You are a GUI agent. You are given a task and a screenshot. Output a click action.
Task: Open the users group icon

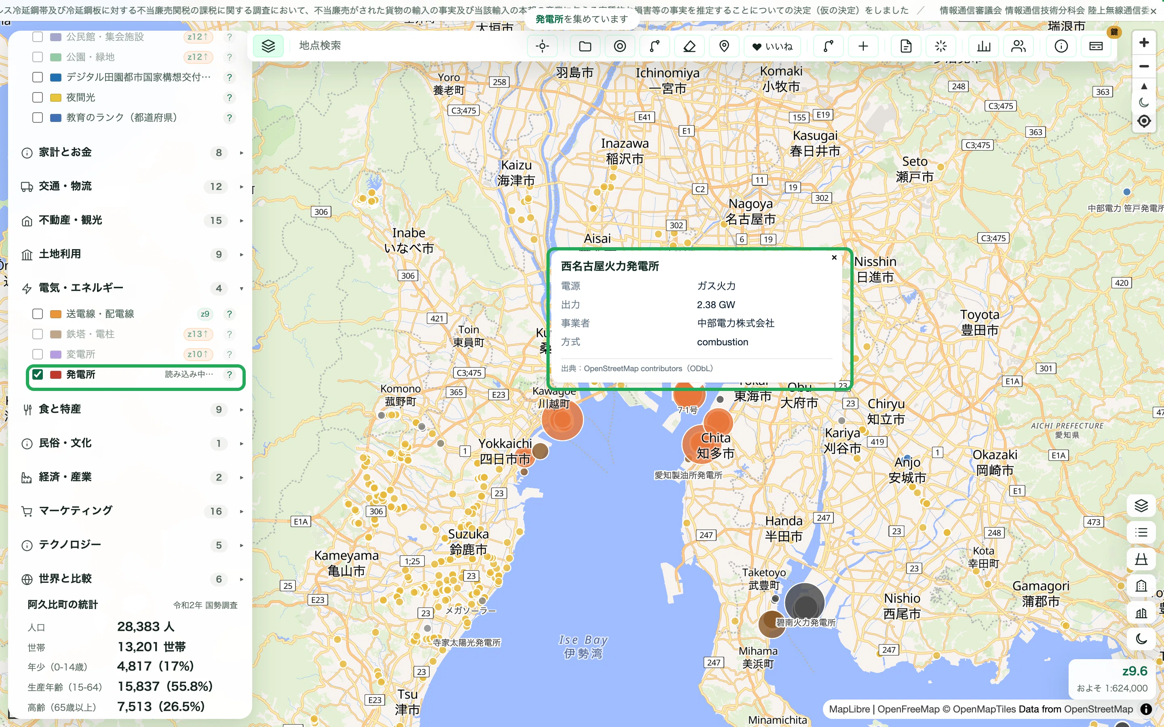click(1018, 46)
